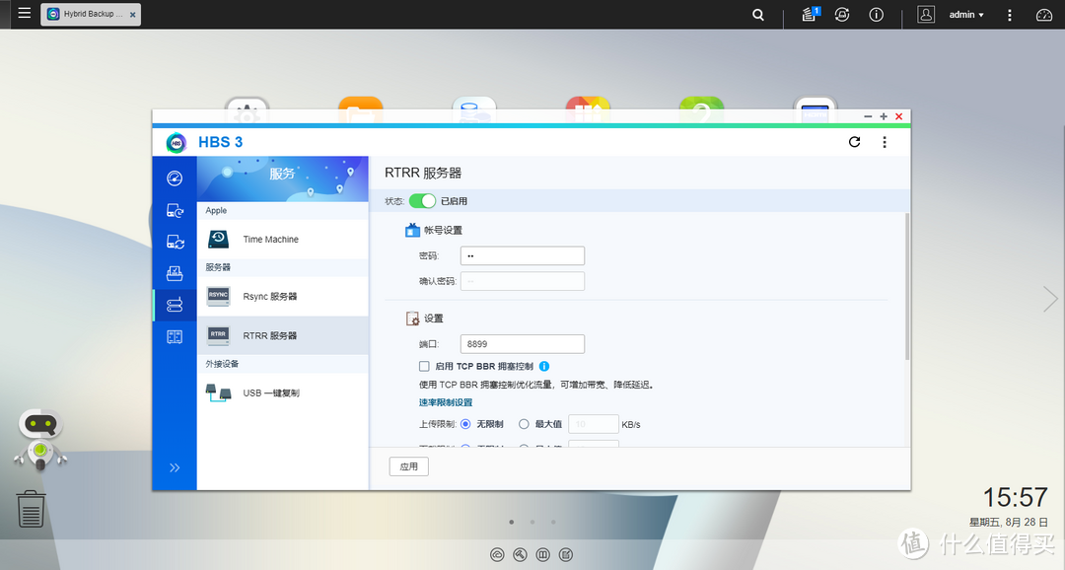1065x570 pixels.
Task: Open the Jobs sidebar icon
Action: (x=175, y=273)
